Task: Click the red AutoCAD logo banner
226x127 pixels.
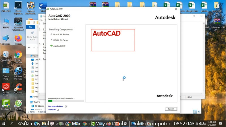Action: (x=113, y=40)
